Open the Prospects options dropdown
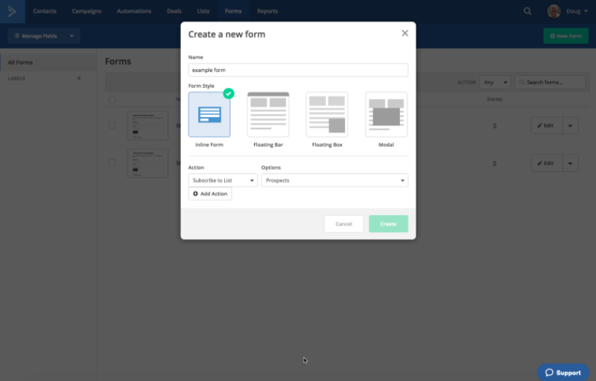 [x=335, y=180]
